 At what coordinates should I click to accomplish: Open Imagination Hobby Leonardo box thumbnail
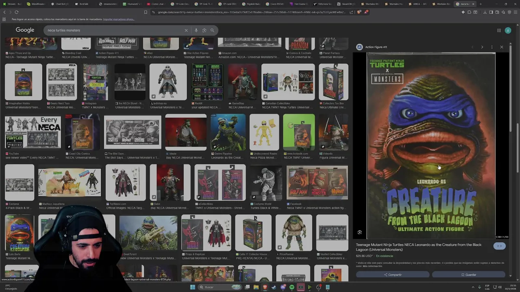pos(23,82)
